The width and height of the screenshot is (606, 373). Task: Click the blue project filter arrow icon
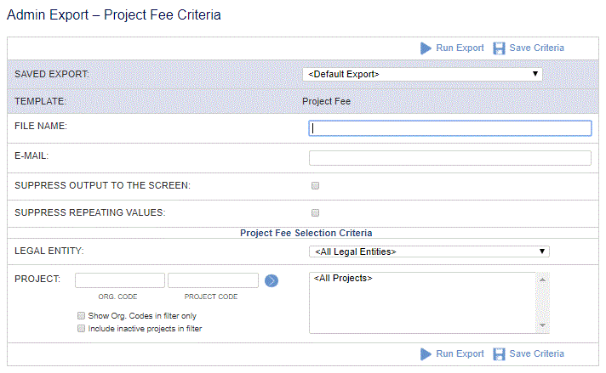tap(272, 280)
